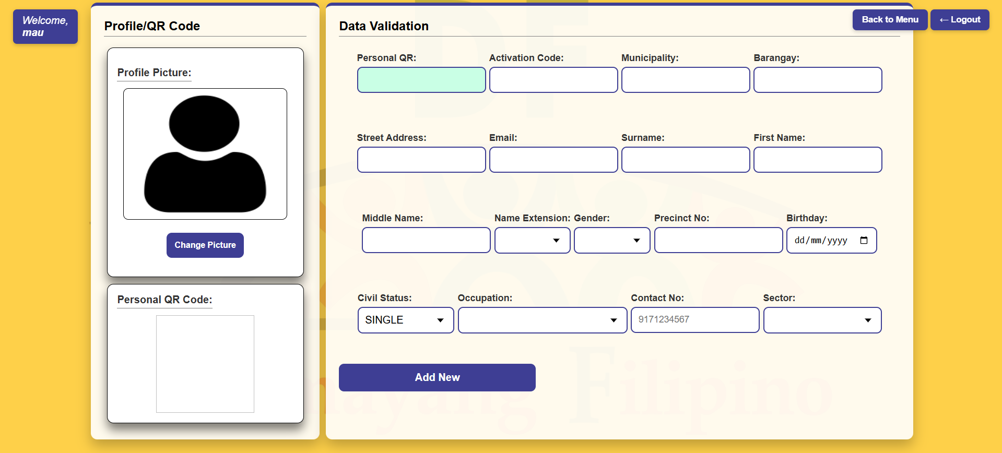Focus the Personal QR input field
The height and width of the screenshot is (453, 1002).
(421, 80)
